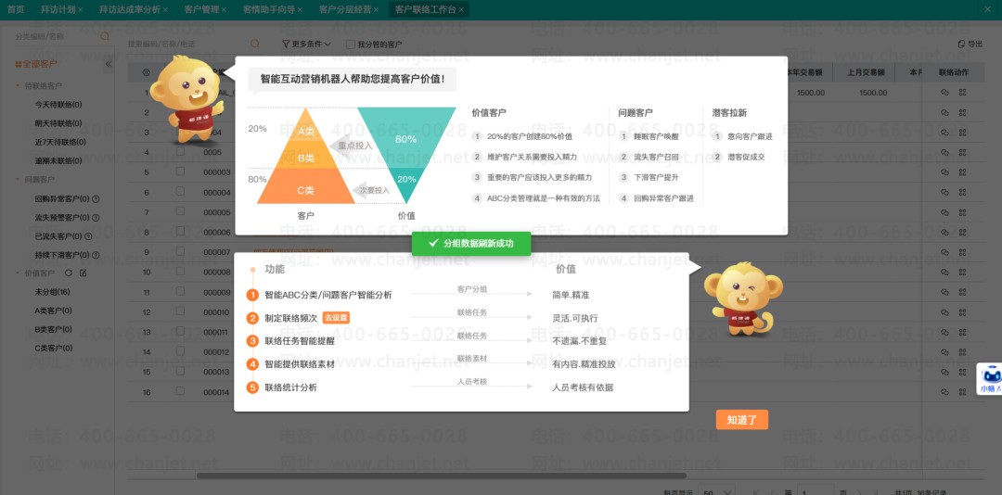Click WeChat contact icon in row 9
This screenshot has height=495, width=1002.
pyautogui.click(x=944, y=252)
